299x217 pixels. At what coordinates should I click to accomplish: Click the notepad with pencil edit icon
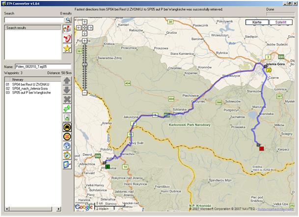67,165
